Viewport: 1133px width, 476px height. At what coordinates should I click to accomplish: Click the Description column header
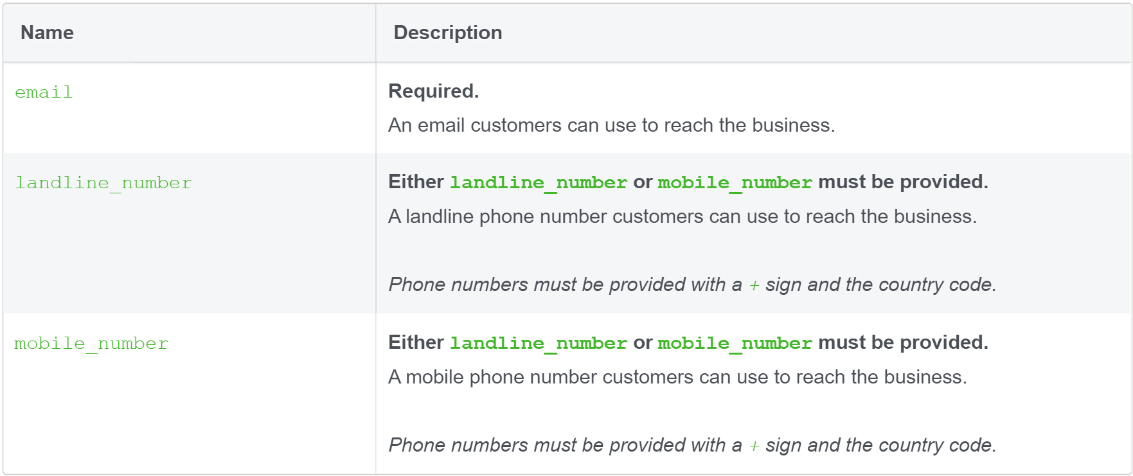click(x=448, y=33)
